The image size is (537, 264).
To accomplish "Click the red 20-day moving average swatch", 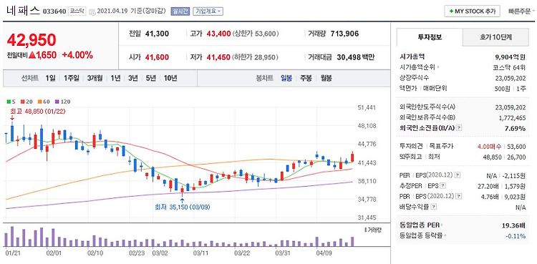I will click(22, 102).
